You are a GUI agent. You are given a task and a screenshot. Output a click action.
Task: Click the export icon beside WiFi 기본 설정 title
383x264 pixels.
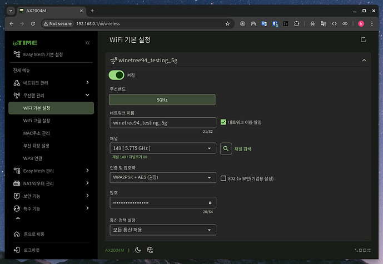364,39
